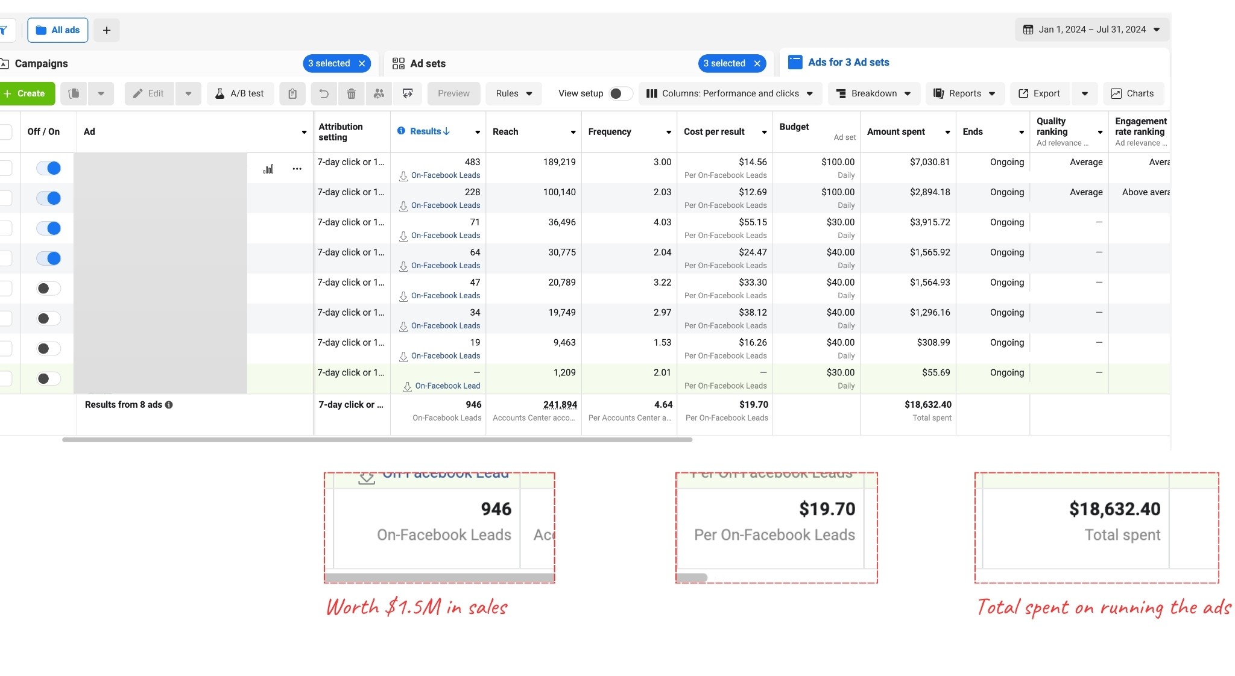Enable the fifth ad's off toggle

tap(48, 289)
